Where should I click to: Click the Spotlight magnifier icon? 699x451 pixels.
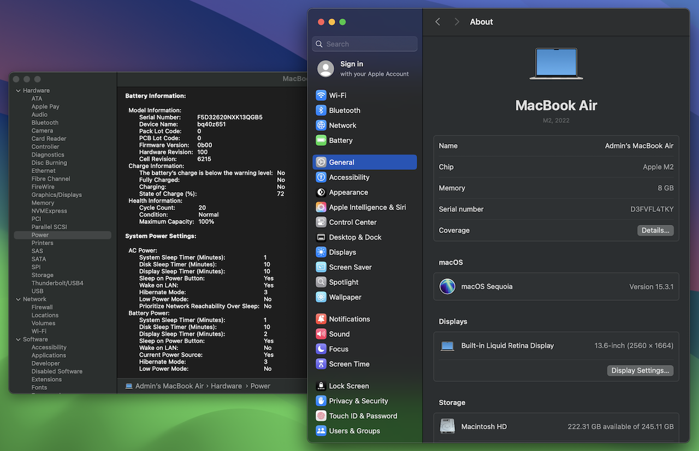pyautogui.click(x=321, y=282)
